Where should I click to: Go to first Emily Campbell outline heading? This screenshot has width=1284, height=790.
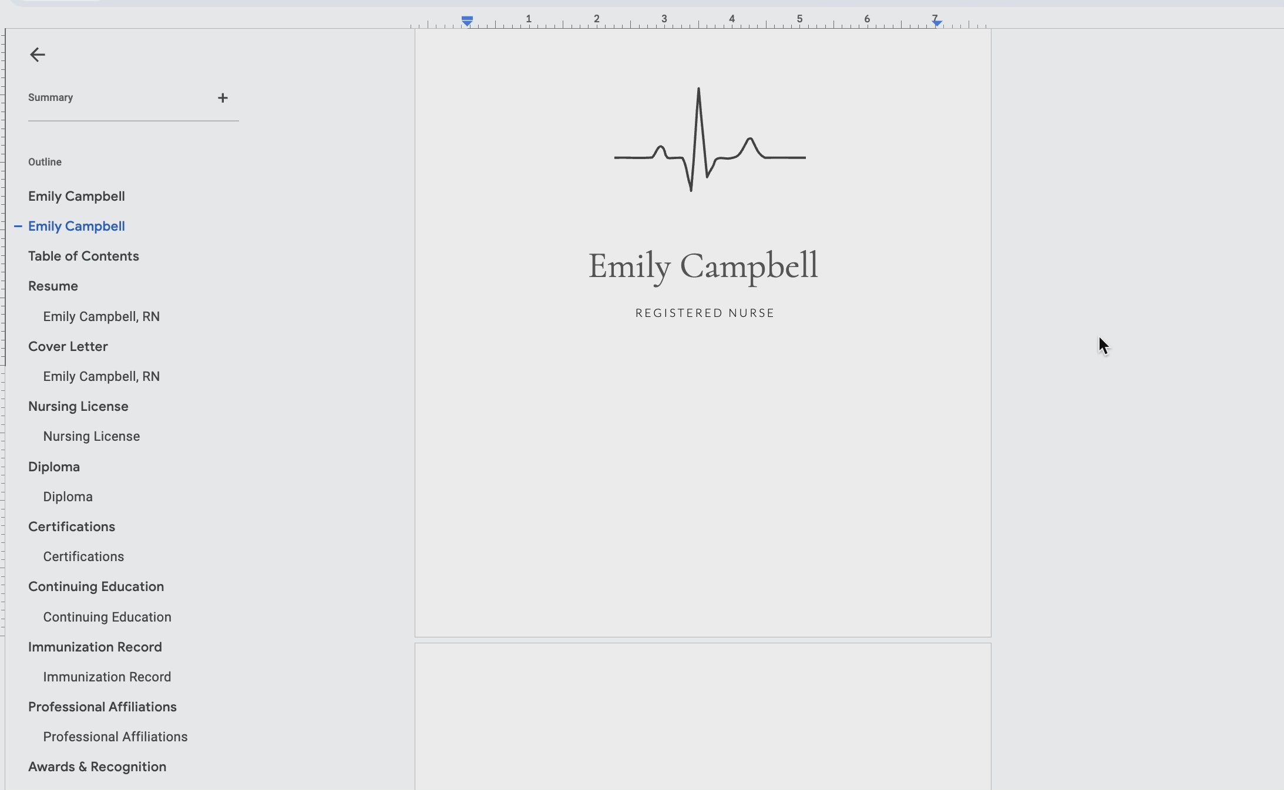(x=76, y=196)
